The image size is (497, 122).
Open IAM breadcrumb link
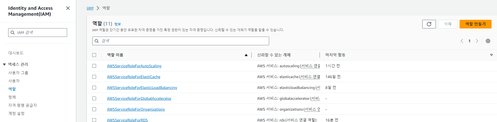pyautogui.click(x=90, y=8)
